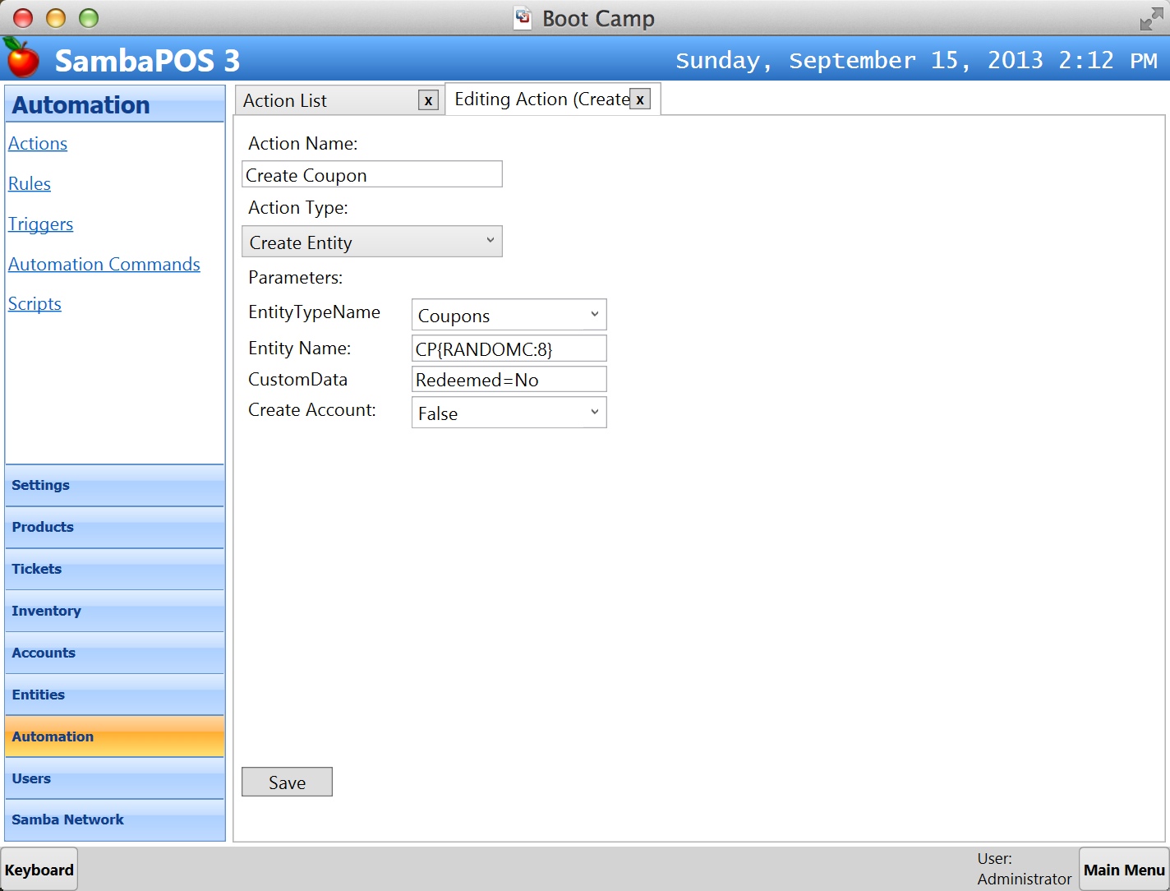Image resolution: width=1170 pixels, height=891 pixels.
Task: Open the Main Menu
Action: pos(1123,870)
